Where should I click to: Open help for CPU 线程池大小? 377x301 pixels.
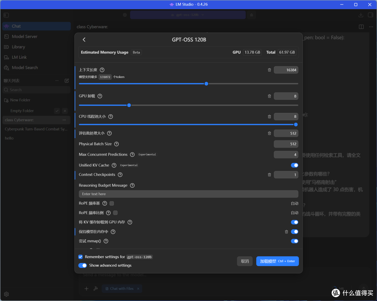tap(111, 116)
